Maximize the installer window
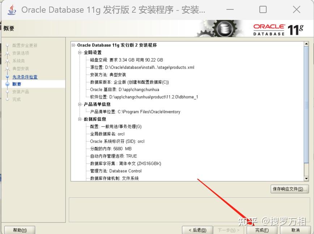The height and width of the screenshot is (234, 314). click(x=263, y=9)
